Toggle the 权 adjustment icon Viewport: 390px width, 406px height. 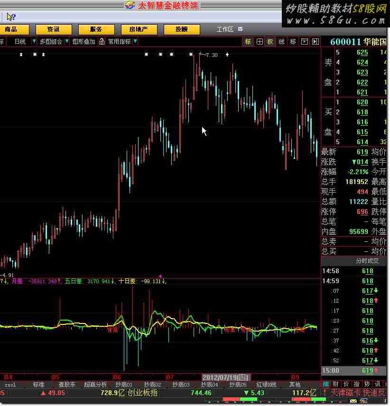270,42
